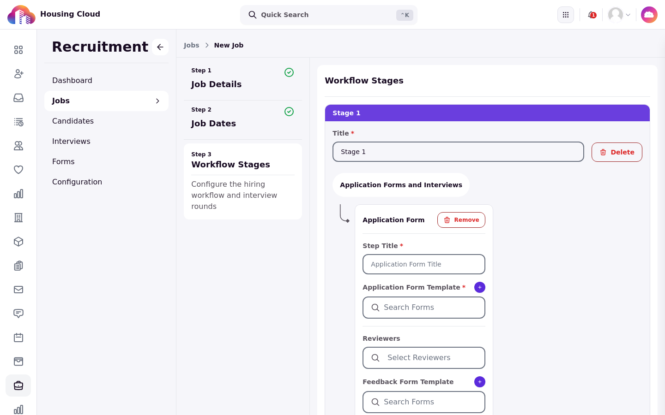This screenshot has width=665, height=415.
Task: Open the cube package icon in sidebar
Action: 18,242
